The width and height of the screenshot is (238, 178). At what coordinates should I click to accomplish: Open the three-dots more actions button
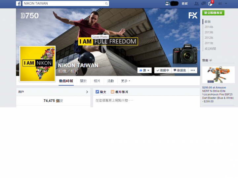(x=193, y=70)
